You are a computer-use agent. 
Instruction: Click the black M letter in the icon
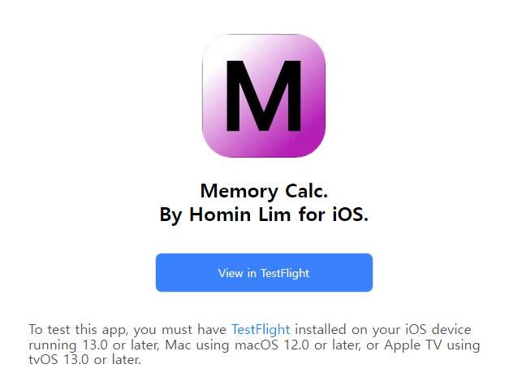(x=264, y=96)
